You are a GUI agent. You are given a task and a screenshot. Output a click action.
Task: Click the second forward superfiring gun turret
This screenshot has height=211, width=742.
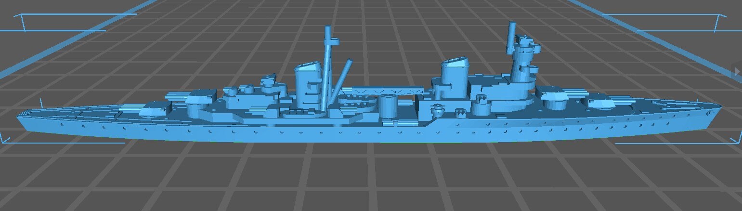coord(555,95)
